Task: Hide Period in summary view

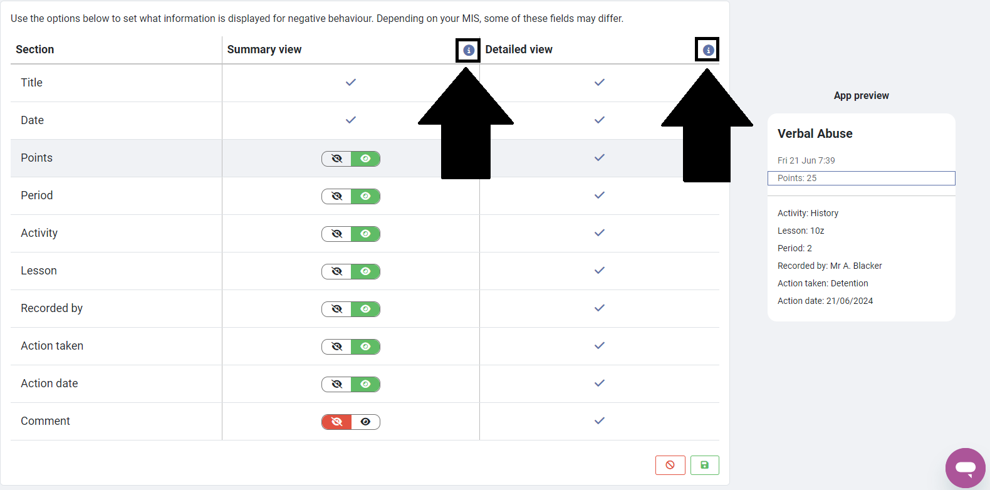Action: point(336,196)
